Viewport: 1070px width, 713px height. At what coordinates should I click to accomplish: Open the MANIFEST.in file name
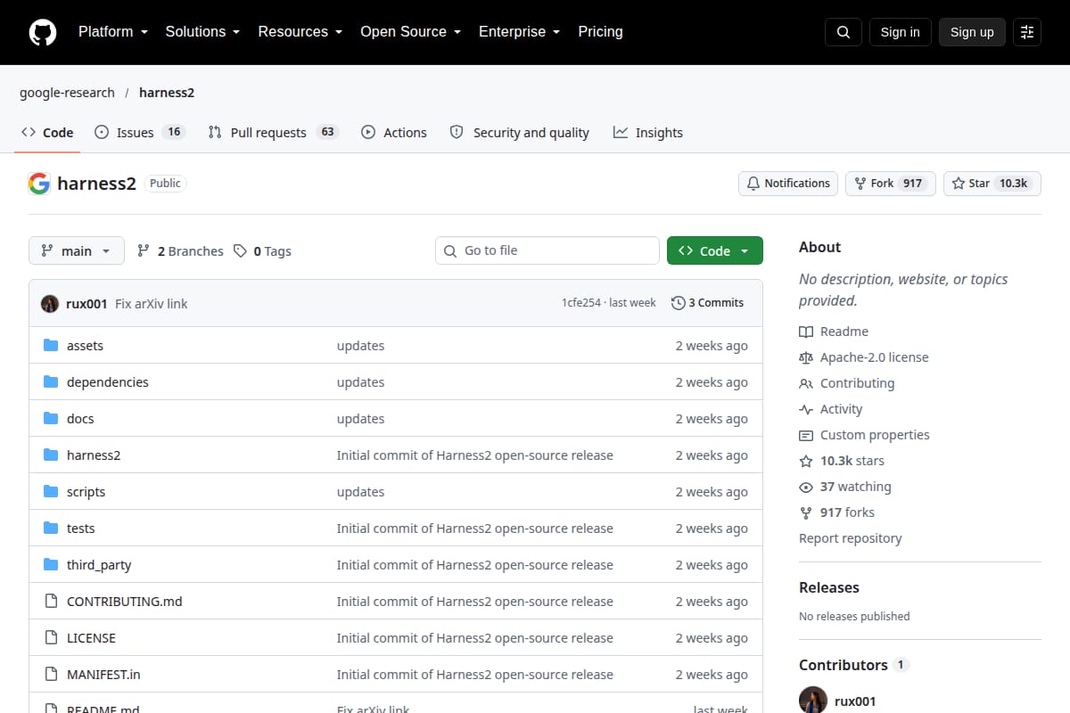pyautogui.click(x=103, y=675)
